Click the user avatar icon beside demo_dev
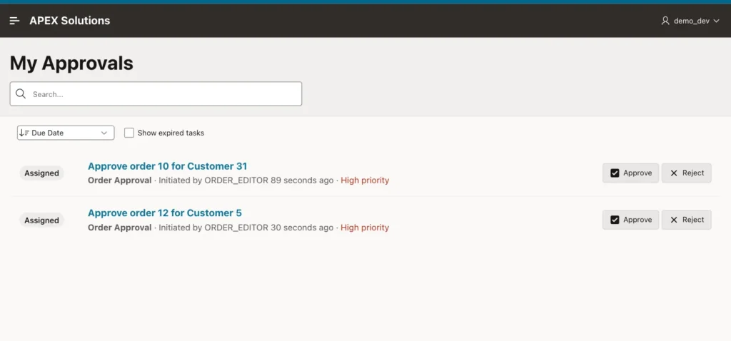Image resolution: width=731 pixels, height=341 pixels. click(x=665, y=21)
